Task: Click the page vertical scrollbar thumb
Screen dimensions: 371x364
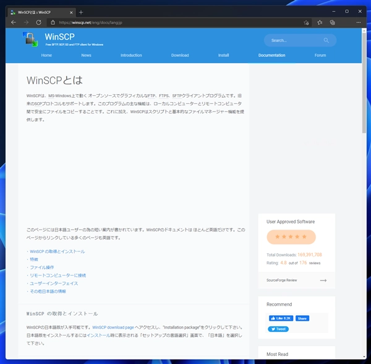Action: [364, 83]
